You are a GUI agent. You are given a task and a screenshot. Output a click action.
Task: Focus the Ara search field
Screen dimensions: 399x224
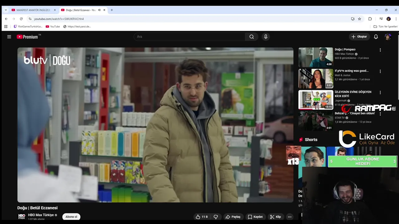tap(189, 37)
